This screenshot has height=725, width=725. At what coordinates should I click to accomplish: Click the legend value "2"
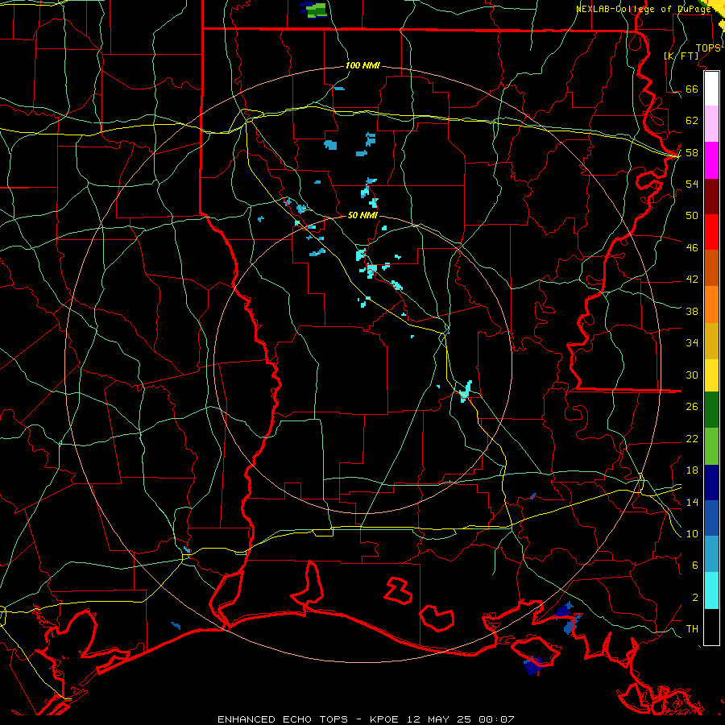click(694, 598)
